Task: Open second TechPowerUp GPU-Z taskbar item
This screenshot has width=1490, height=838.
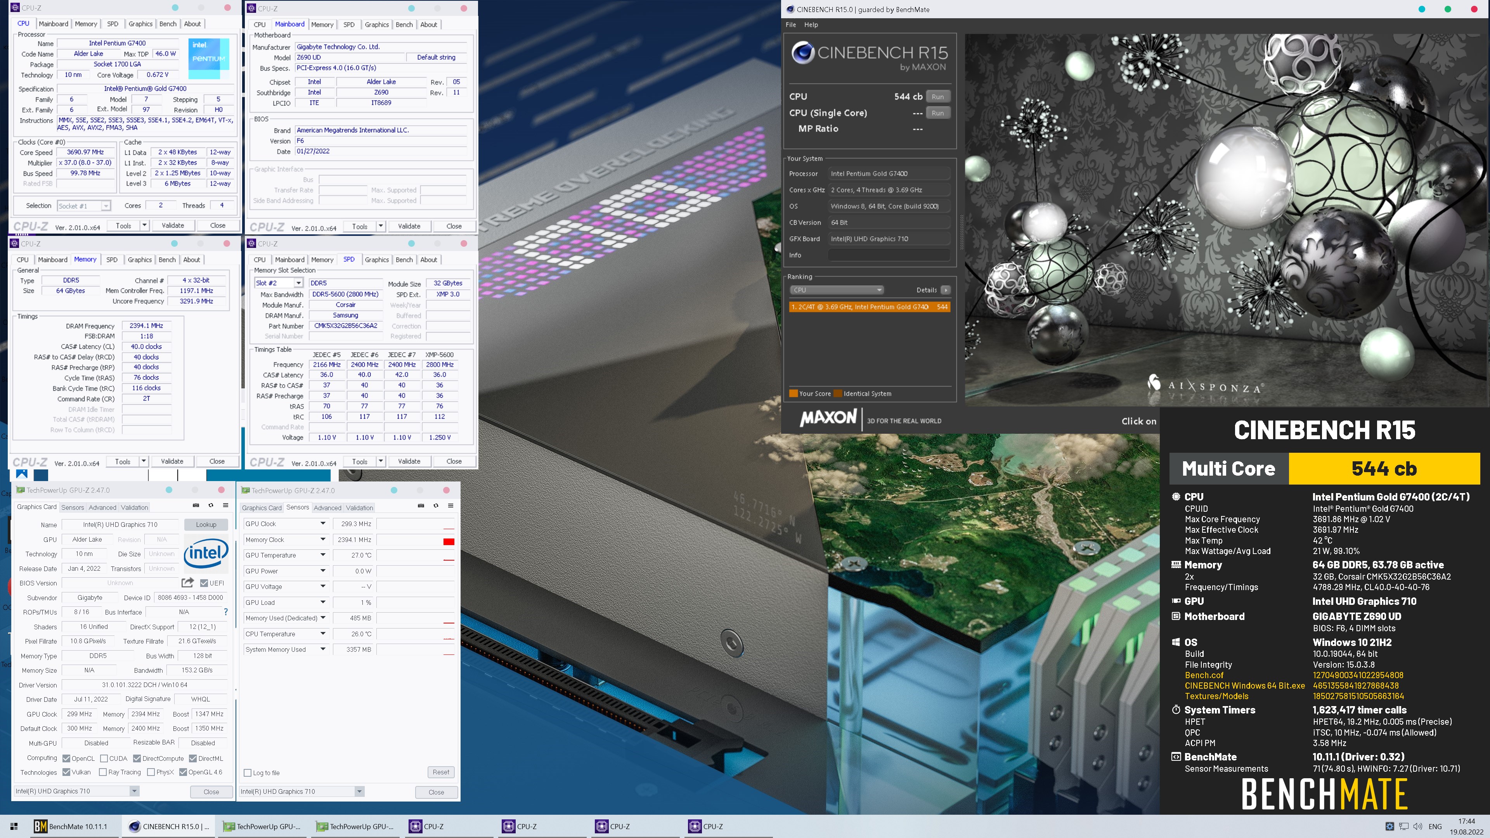Action: [x=355, y=826]
